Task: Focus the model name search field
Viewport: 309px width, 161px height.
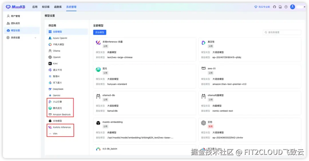Action: coord(282,32)
